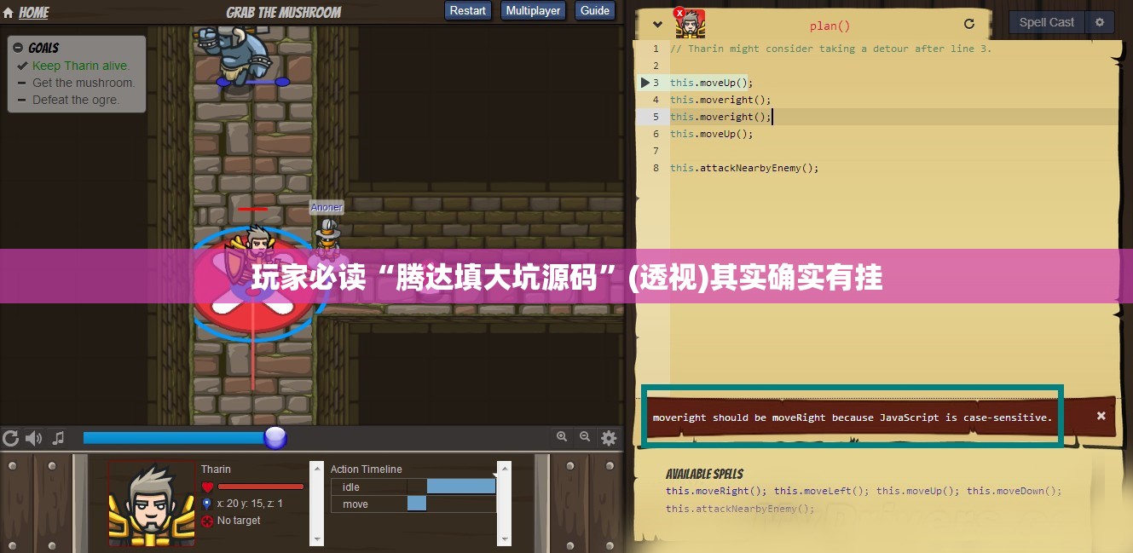The height and width of the screenshot is (553, 1133).
Task: Go to HOME via the house icon
Action: tap(9, 13)
